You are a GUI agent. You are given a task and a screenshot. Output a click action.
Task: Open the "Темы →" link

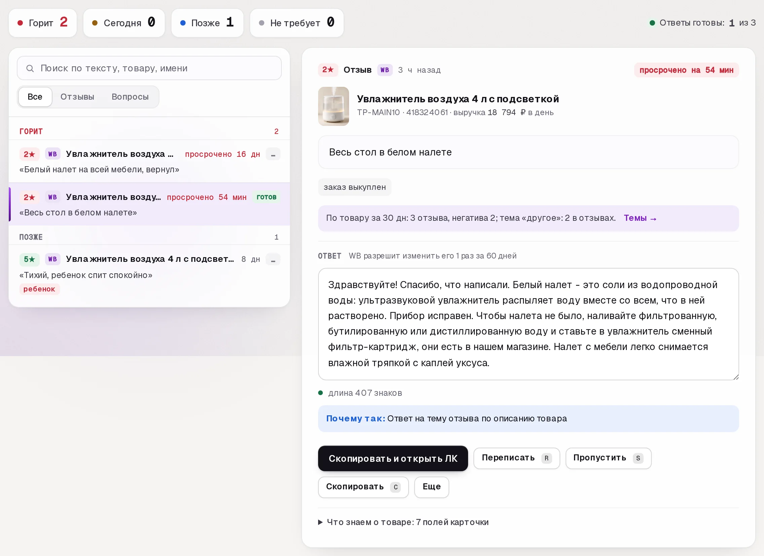(640, 218)
